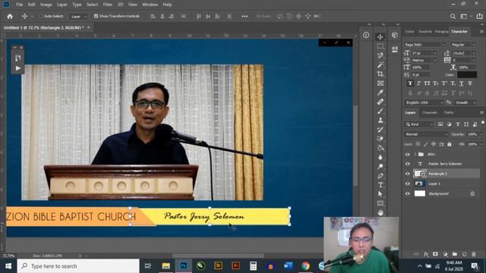Select the Paint Bucket tool

pyautogui.click(x=380, y=149)
